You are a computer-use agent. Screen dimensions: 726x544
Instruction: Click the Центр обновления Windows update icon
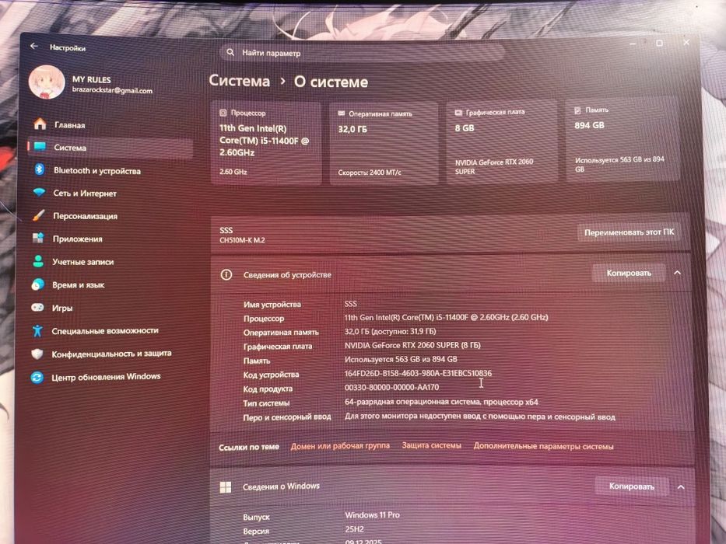pos(37,378)
